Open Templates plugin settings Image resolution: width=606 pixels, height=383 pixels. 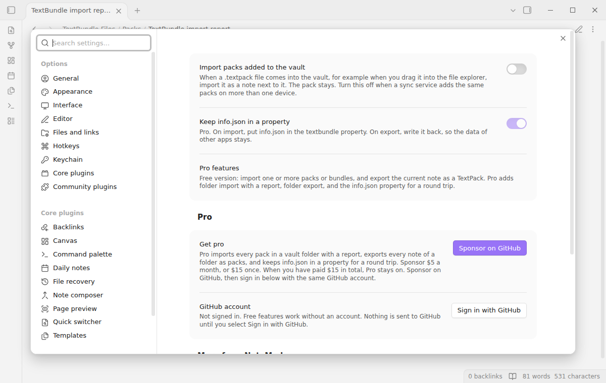[x=69, y=336]
